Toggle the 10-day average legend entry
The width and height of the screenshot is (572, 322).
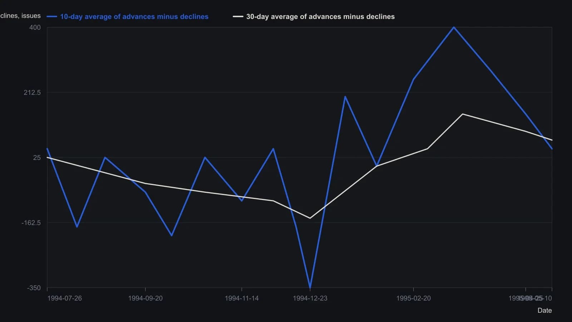click(x=128, y=16)
